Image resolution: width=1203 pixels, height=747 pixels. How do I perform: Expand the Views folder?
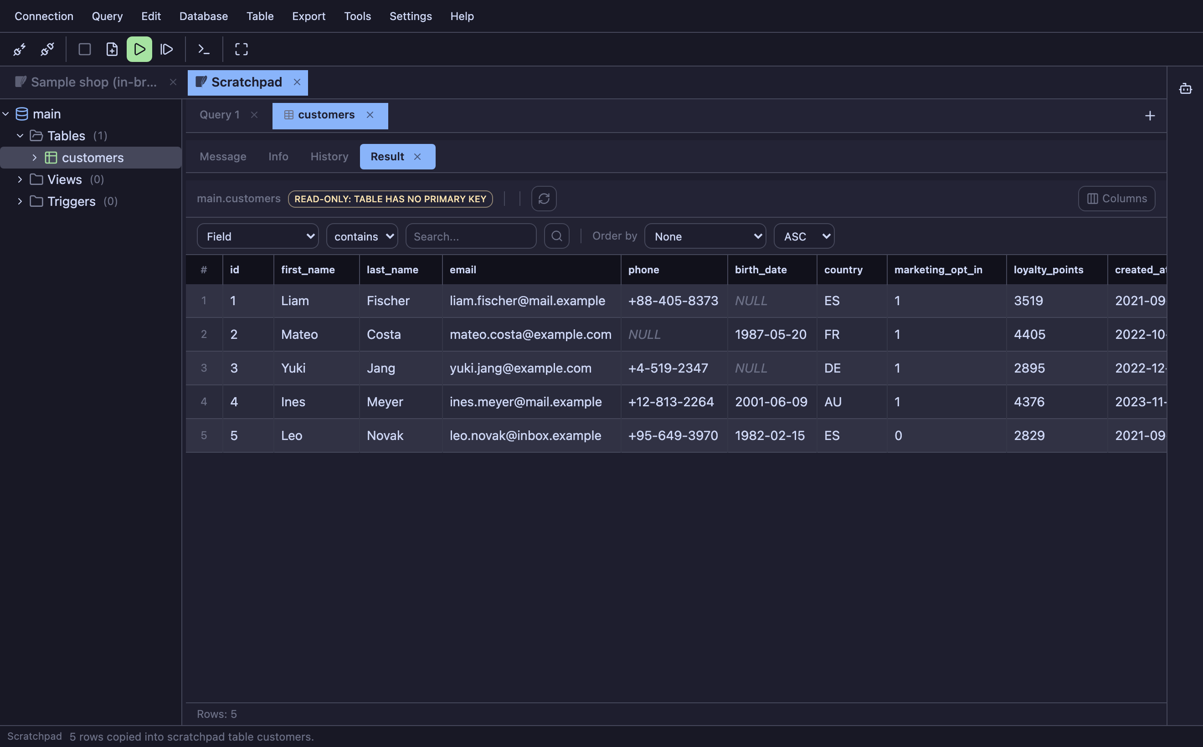click(x=20, y=179)
